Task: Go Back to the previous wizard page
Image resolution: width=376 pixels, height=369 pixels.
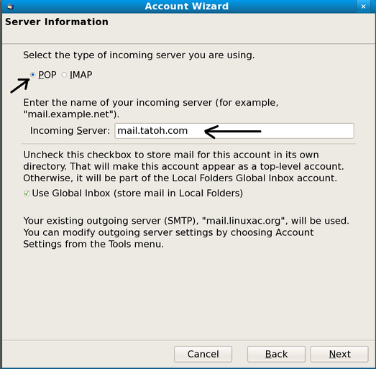Action: pos(276,354)
